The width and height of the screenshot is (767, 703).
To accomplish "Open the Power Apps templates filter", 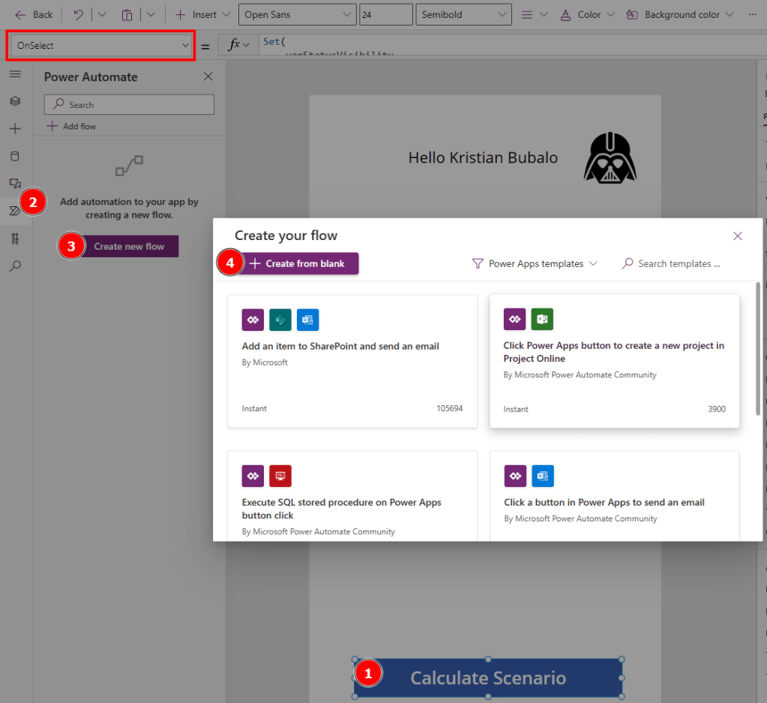I will tap(535, 263).
